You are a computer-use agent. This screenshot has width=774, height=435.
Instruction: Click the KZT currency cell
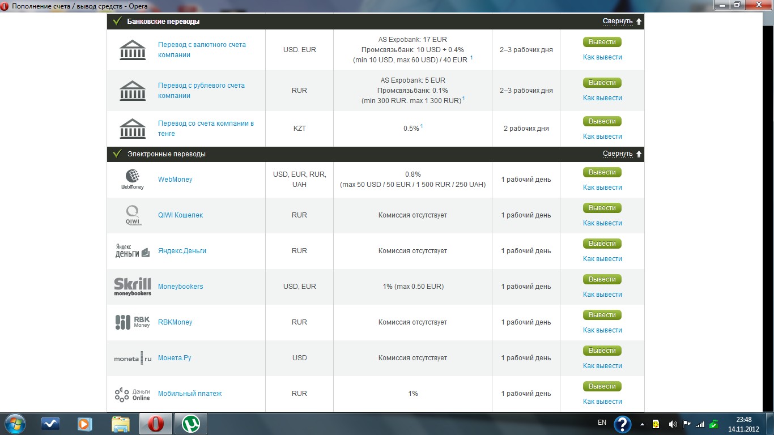pos(300,129)
